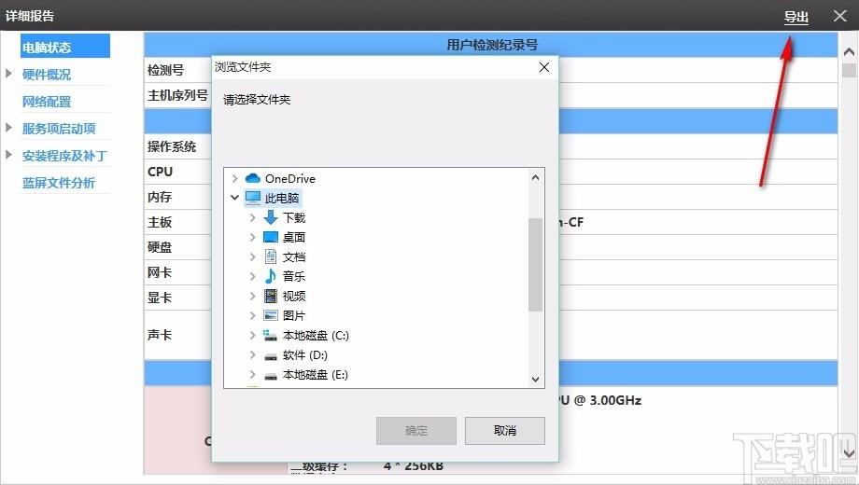This screenshot has height=485, width=859.
Task: Click the 图片 pictures icon
Action: click(271, 316)
